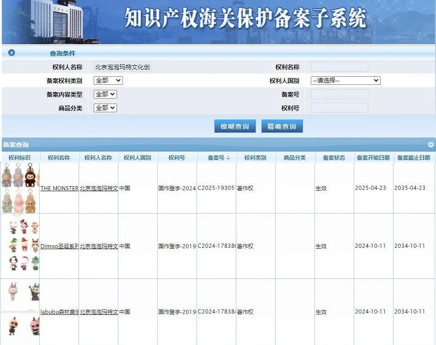Click the 权利名称 column header
436x345 pixels.
59,157
